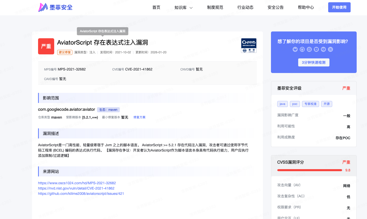This screenshot has width=367, height=219.
Task: Click the Gitee G icon
Action: click(309, 49)
